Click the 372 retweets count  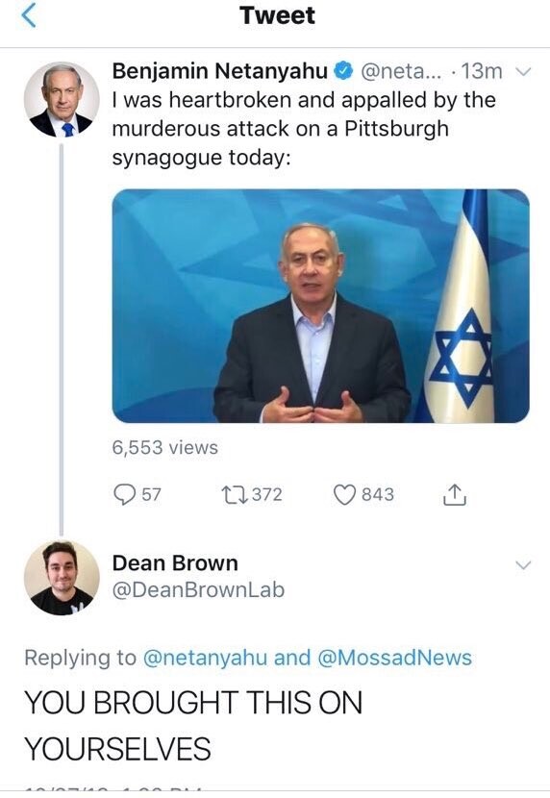coord(267,494)
